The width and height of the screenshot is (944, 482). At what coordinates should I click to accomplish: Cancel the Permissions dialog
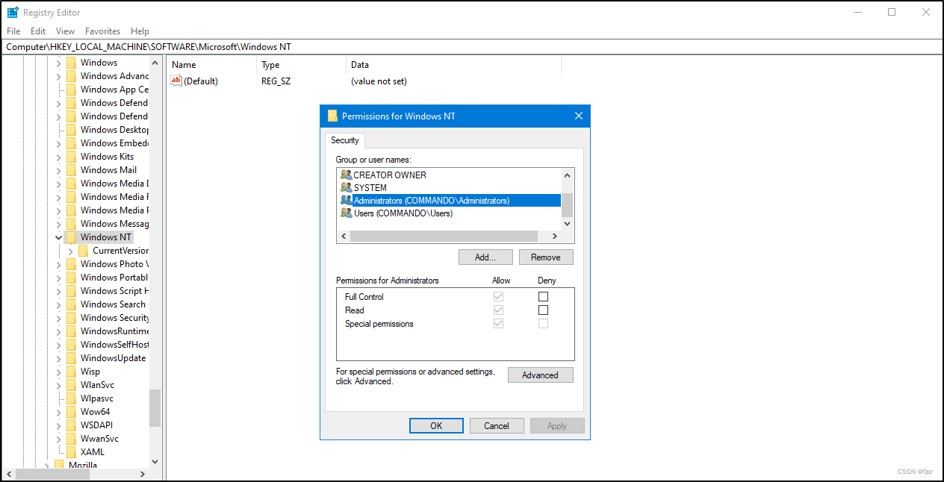click(x=497, y=425)
